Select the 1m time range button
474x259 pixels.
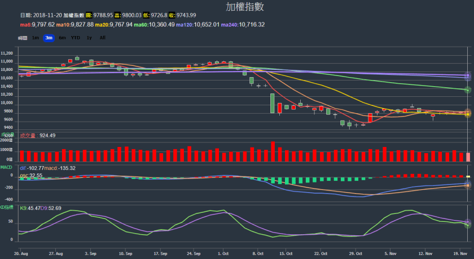[x=36, y=38]
